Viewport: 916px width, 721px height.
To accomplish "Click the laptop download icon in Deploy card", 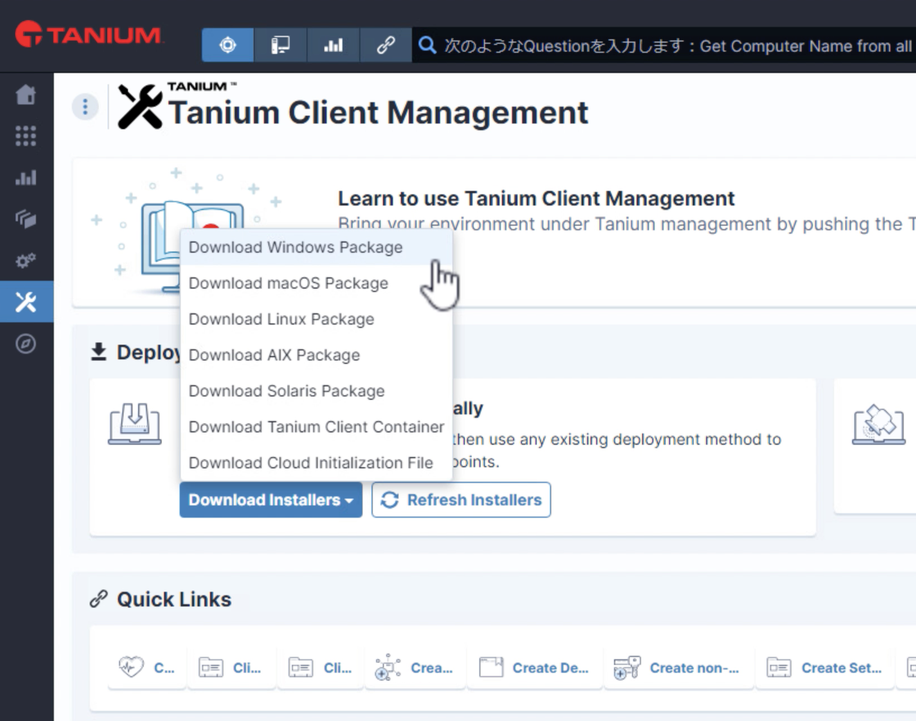I will coord(135,424).
